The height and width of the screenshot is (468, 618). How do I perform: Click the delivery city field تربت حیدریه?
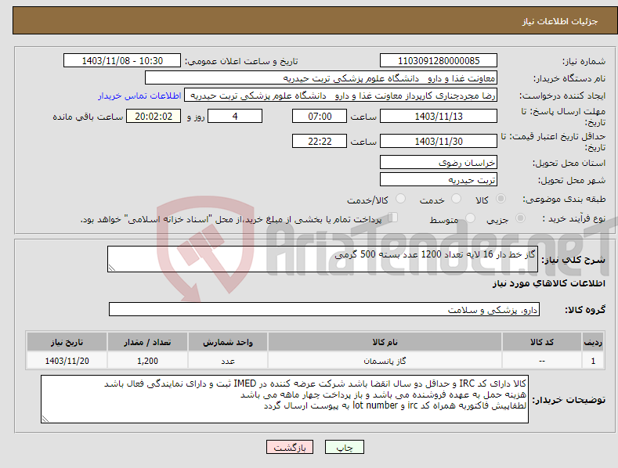pos(439,180)
